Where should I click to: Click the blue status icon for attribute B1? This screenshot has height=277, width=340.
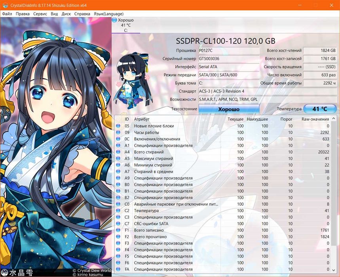tap(118, 191)
